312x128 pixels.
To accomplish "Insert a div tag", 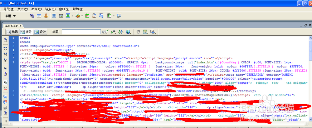I will [x=61, y=16].
